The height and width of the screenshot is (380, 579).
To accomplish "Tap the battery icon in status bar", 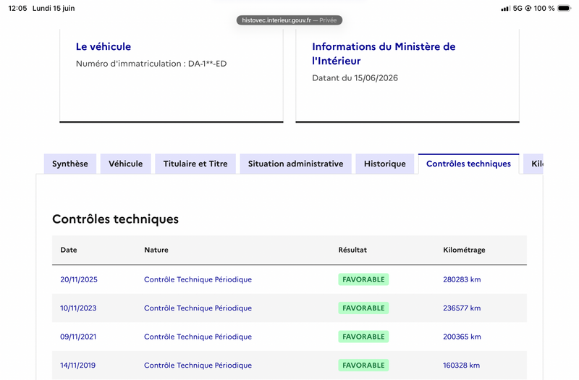I will pos(565,8).
